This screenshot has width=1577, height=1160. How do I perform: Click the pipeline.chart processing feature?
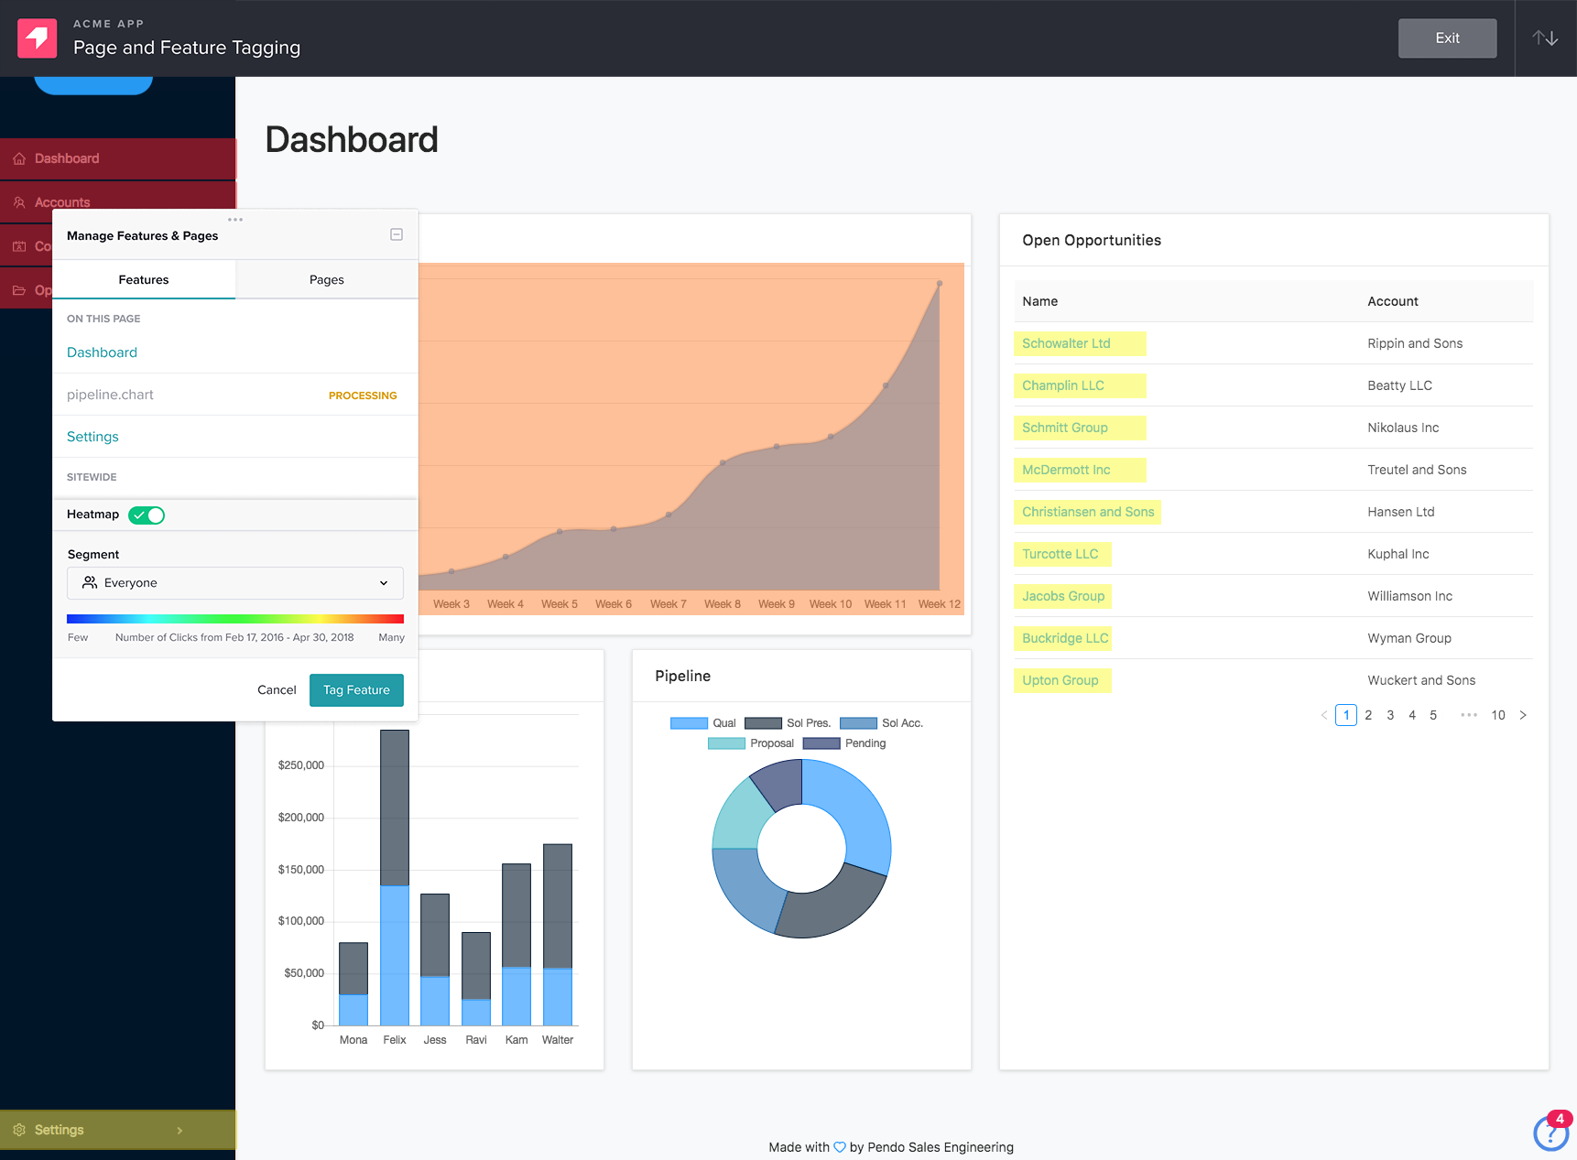pyautogui.click(x=235, y=395)
